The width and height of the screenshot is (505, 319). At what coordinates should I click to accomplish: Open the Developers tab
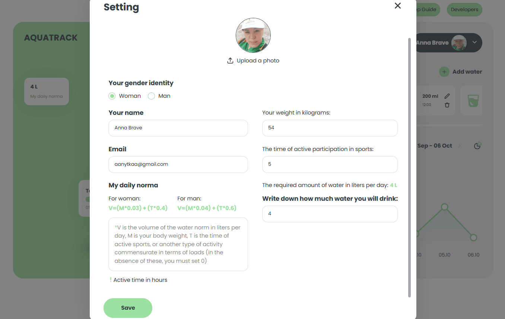(x=464, y=10)
